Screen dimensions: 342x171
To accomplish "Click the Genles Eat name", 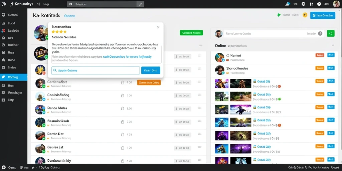I will tap(55, 147).
